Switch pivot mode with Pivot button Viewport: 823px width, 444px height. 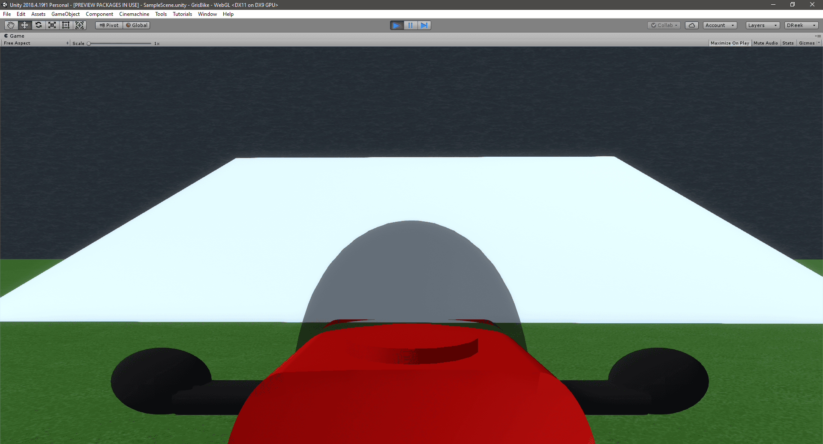pos(108,25)
